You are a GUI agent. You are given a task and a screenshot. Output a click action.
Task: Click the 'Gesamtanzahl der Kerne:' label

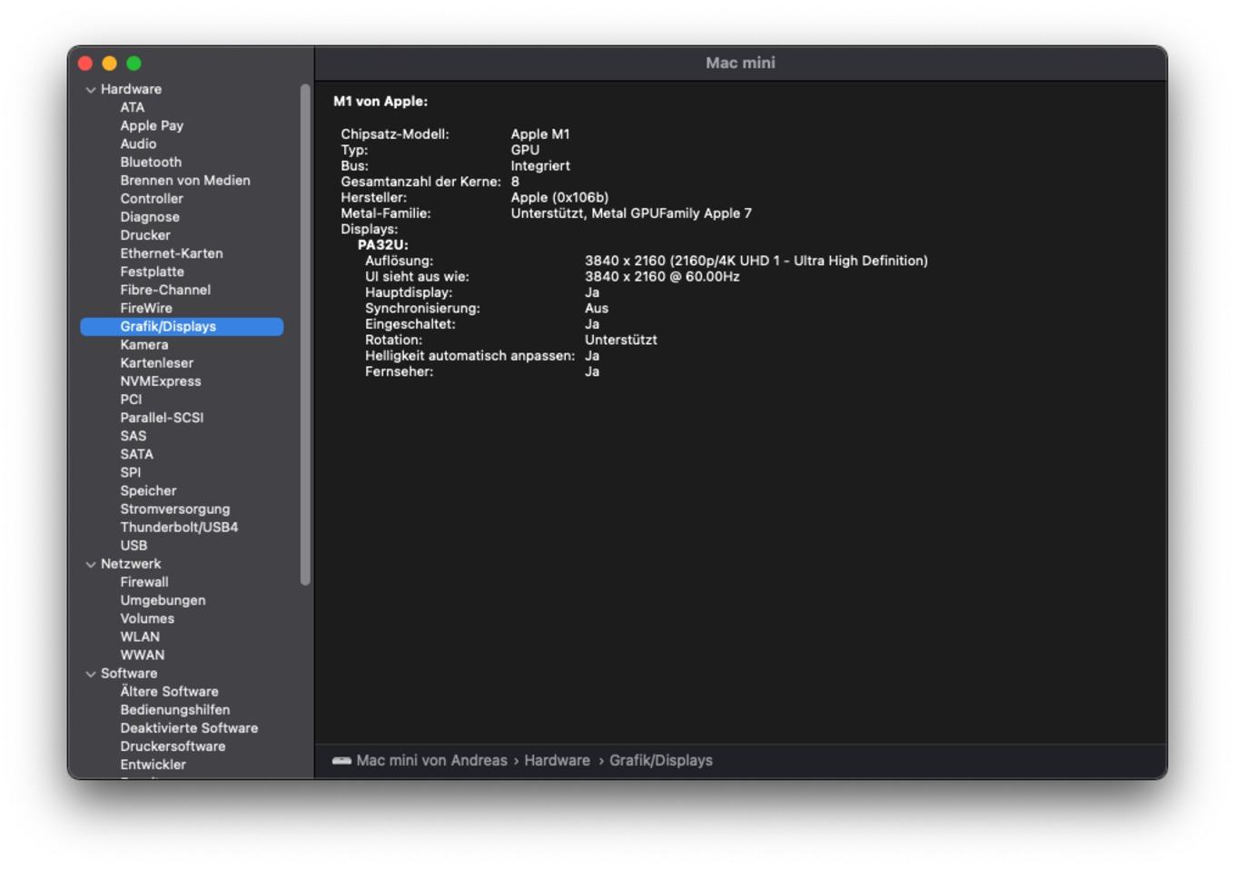point(420,182)
